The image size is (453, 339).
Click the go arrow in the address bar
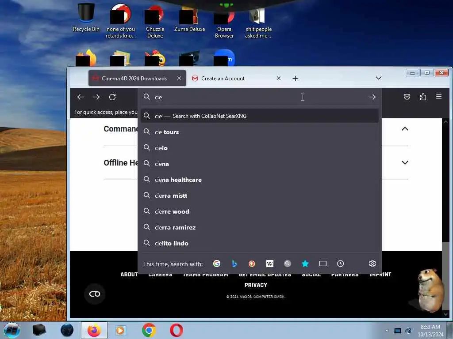point(372,97)
